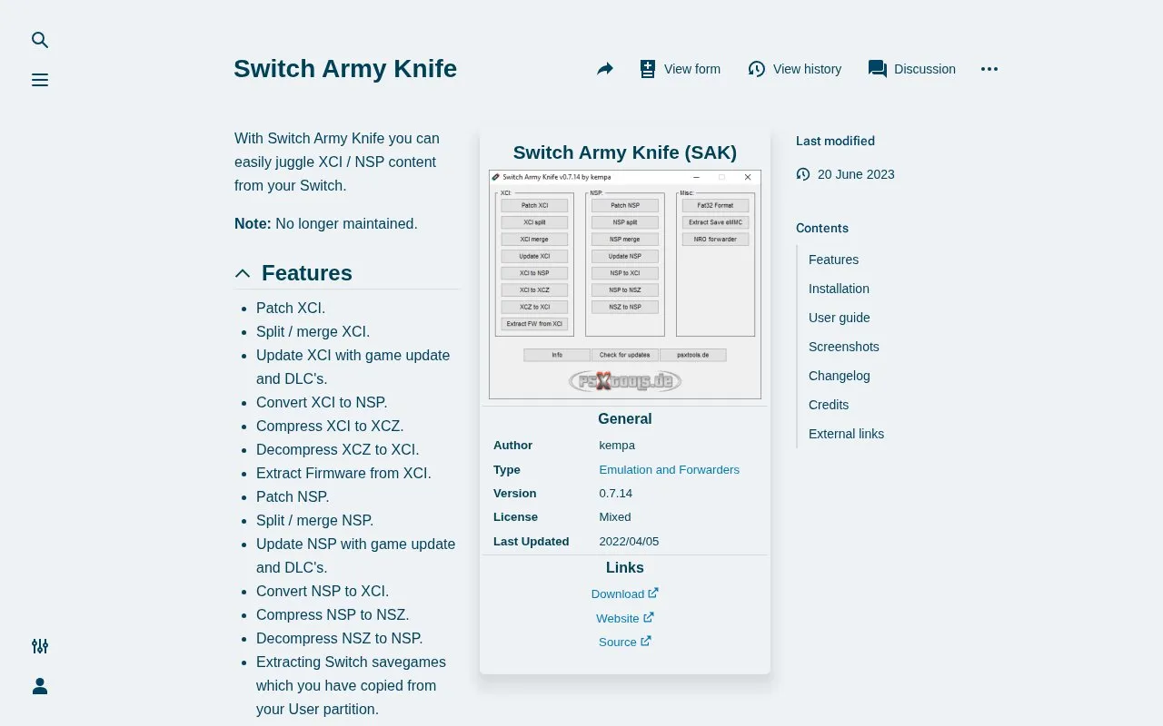Click external link icon next to Website
This screenshot has width=1163, height=726.
coord(649,617)
